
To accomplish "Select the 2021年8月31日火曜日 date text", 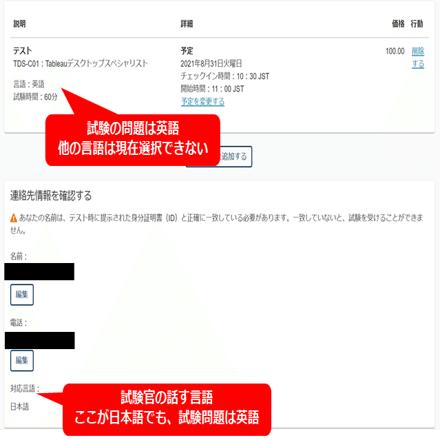I will [x=211, y=64].
